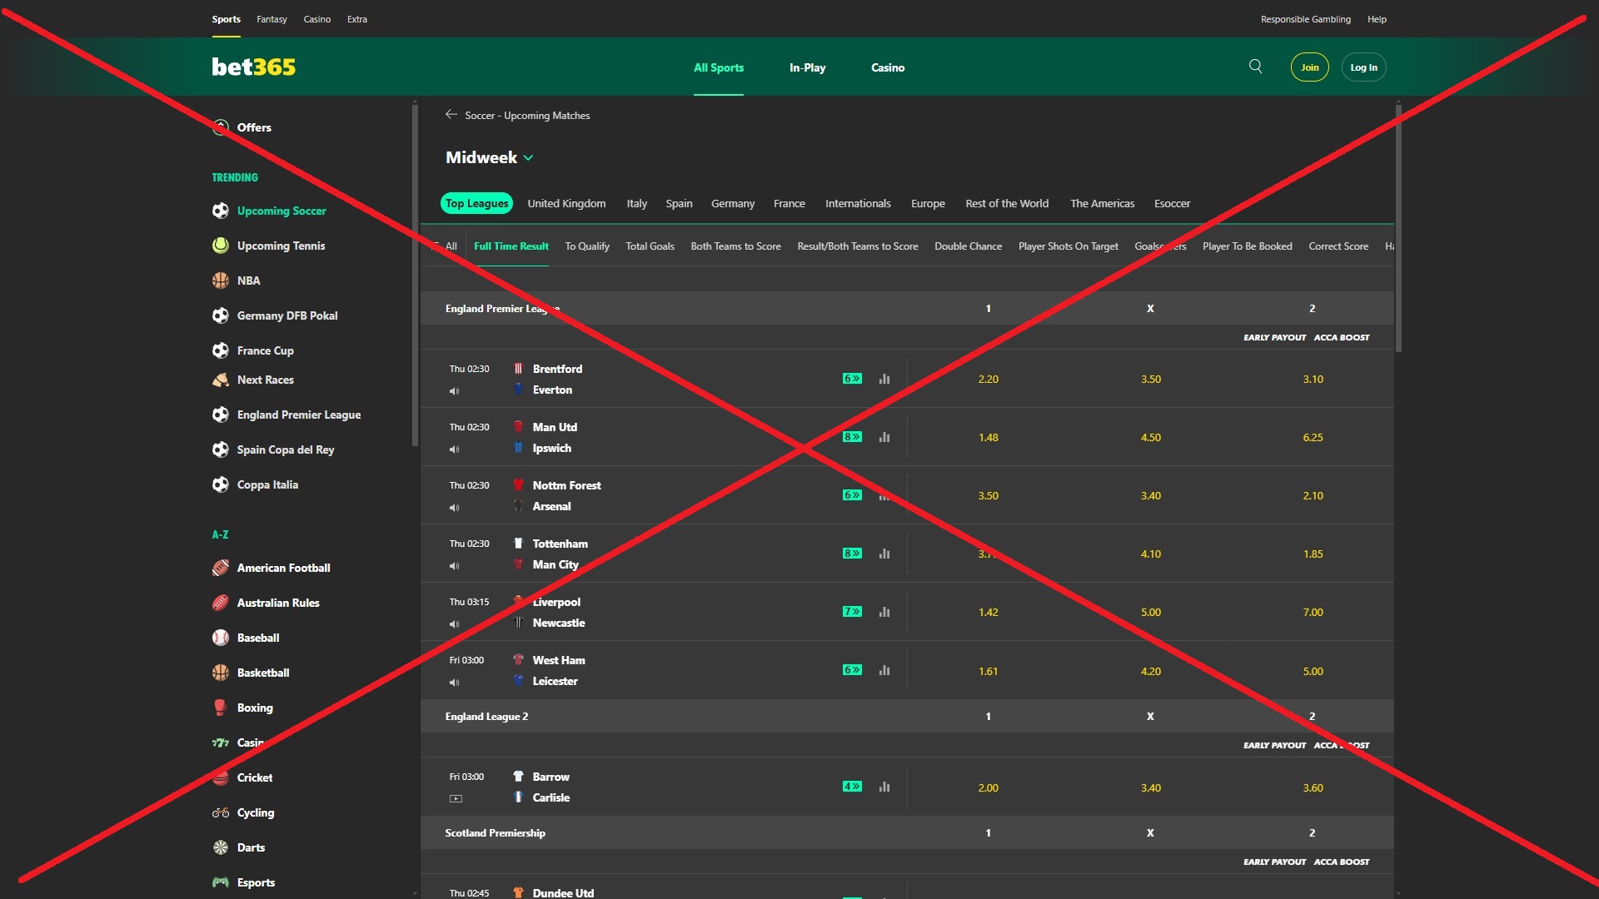Open the In-Play section
The image size is (1599, 899).
click(807, 67)
